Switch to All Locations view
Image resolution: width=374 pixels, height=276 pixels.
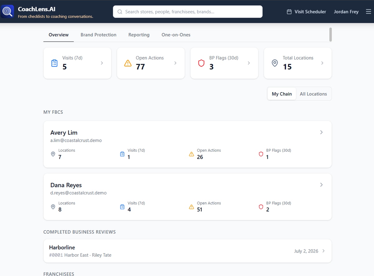(313, 94)
